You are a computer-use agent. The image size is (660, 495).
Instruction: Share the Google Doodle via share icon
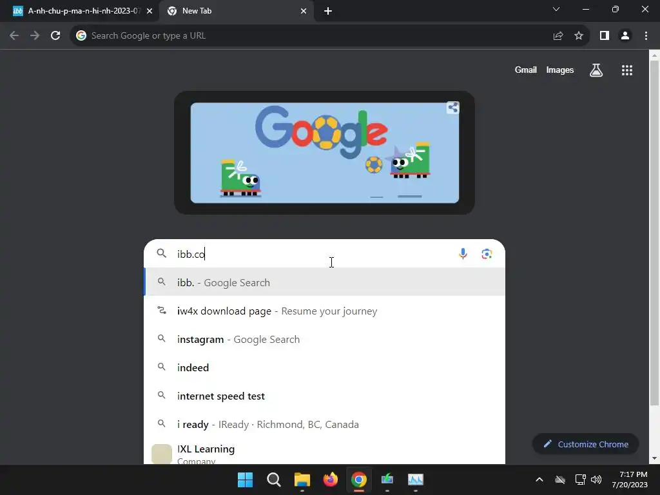(453, 108)
